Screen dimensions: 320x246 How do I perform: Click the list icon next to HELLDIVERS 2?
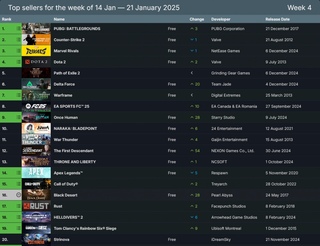(x=18, y=217)
